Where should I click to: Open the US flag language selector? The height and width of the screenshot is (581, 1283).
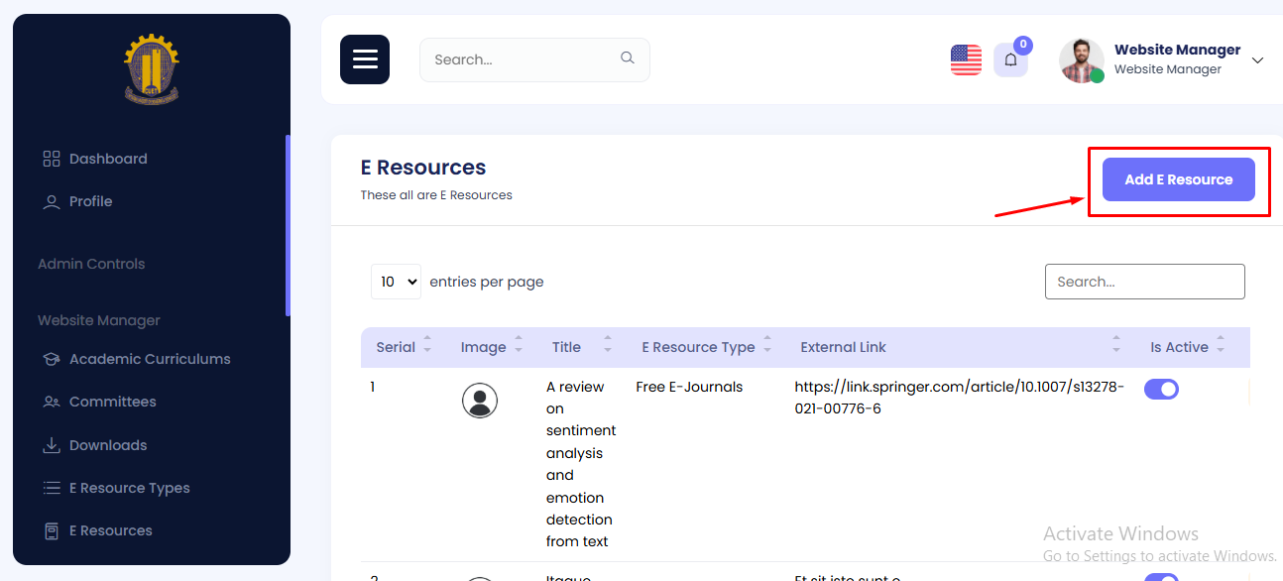pyautogui.click(x=966, y=59)
